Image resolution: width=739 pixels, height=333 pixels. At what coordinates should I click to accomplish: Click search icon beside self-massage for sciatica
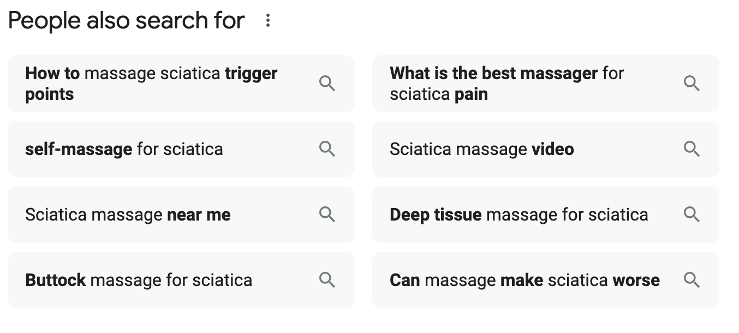(327, 149)
